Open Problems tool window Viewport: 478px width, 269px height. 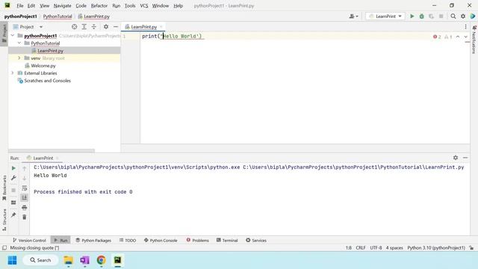(x=197, y=241)
